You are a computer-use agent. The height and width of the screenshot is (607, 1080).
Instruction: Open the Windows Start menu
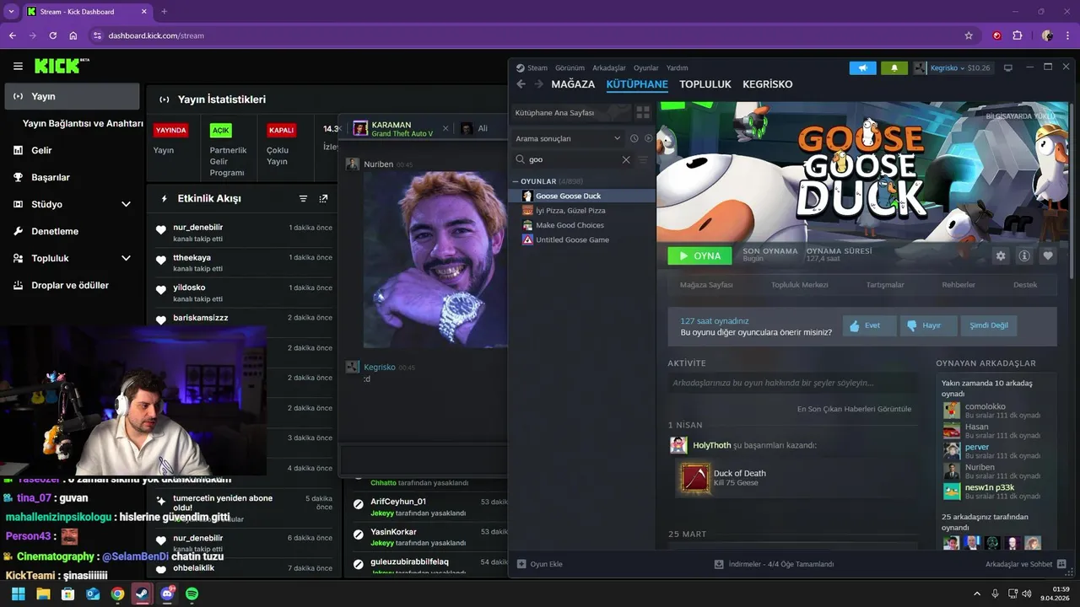(18, 594)
